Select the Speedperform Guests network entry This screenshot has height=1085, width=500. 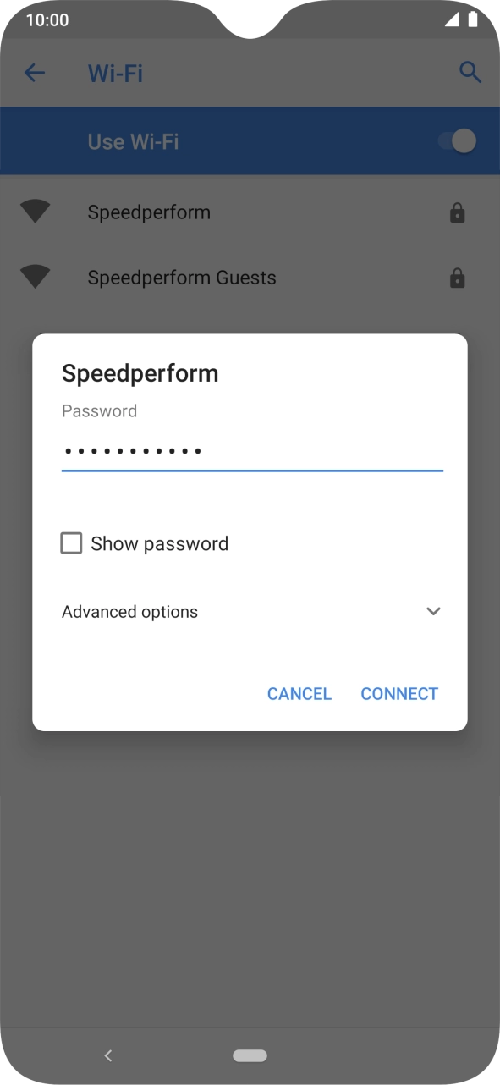(x=182, y=277)
